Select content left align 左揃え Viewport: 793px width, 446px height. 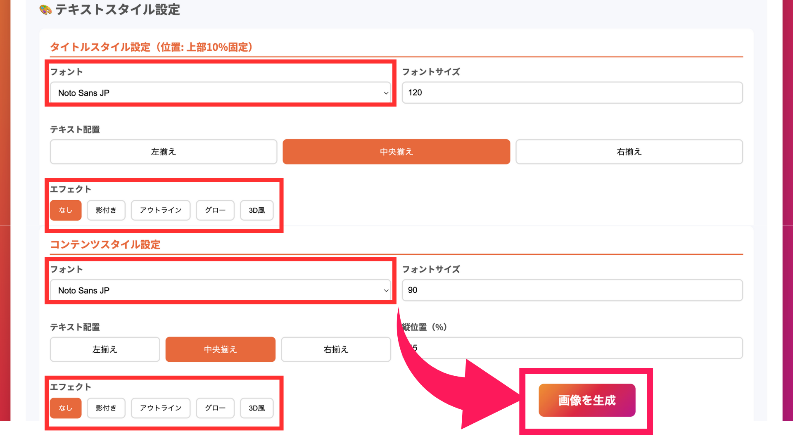tap(105, 349)
